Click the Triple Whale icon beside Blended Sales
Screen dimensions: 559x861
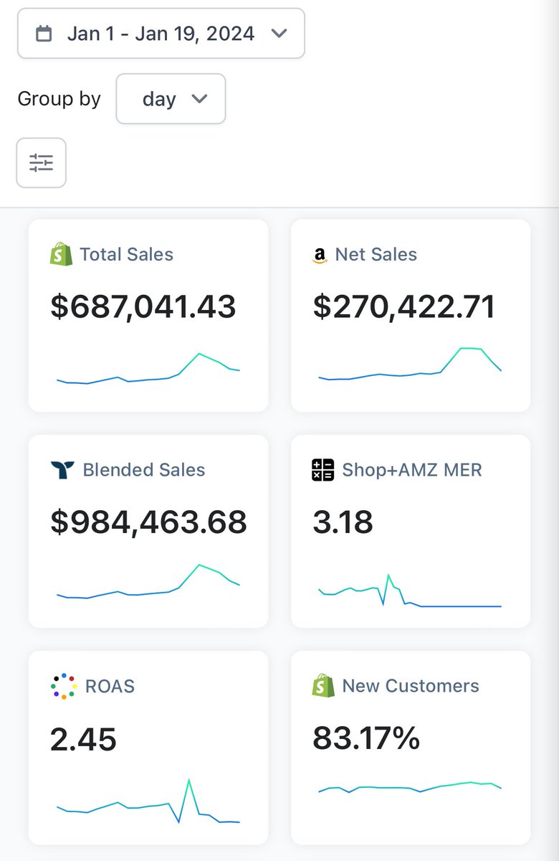point(62,470)
